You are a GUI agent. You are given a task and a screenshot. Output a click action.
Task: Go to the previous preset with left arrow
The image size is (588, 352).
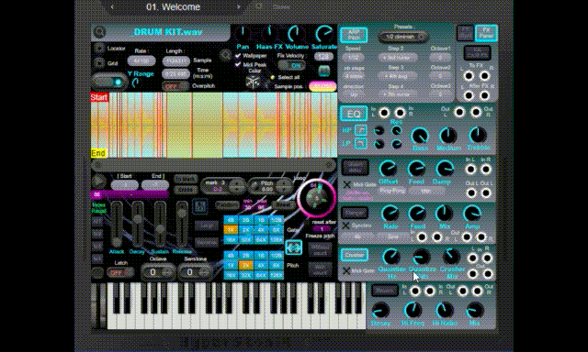[x=112, y=6]
